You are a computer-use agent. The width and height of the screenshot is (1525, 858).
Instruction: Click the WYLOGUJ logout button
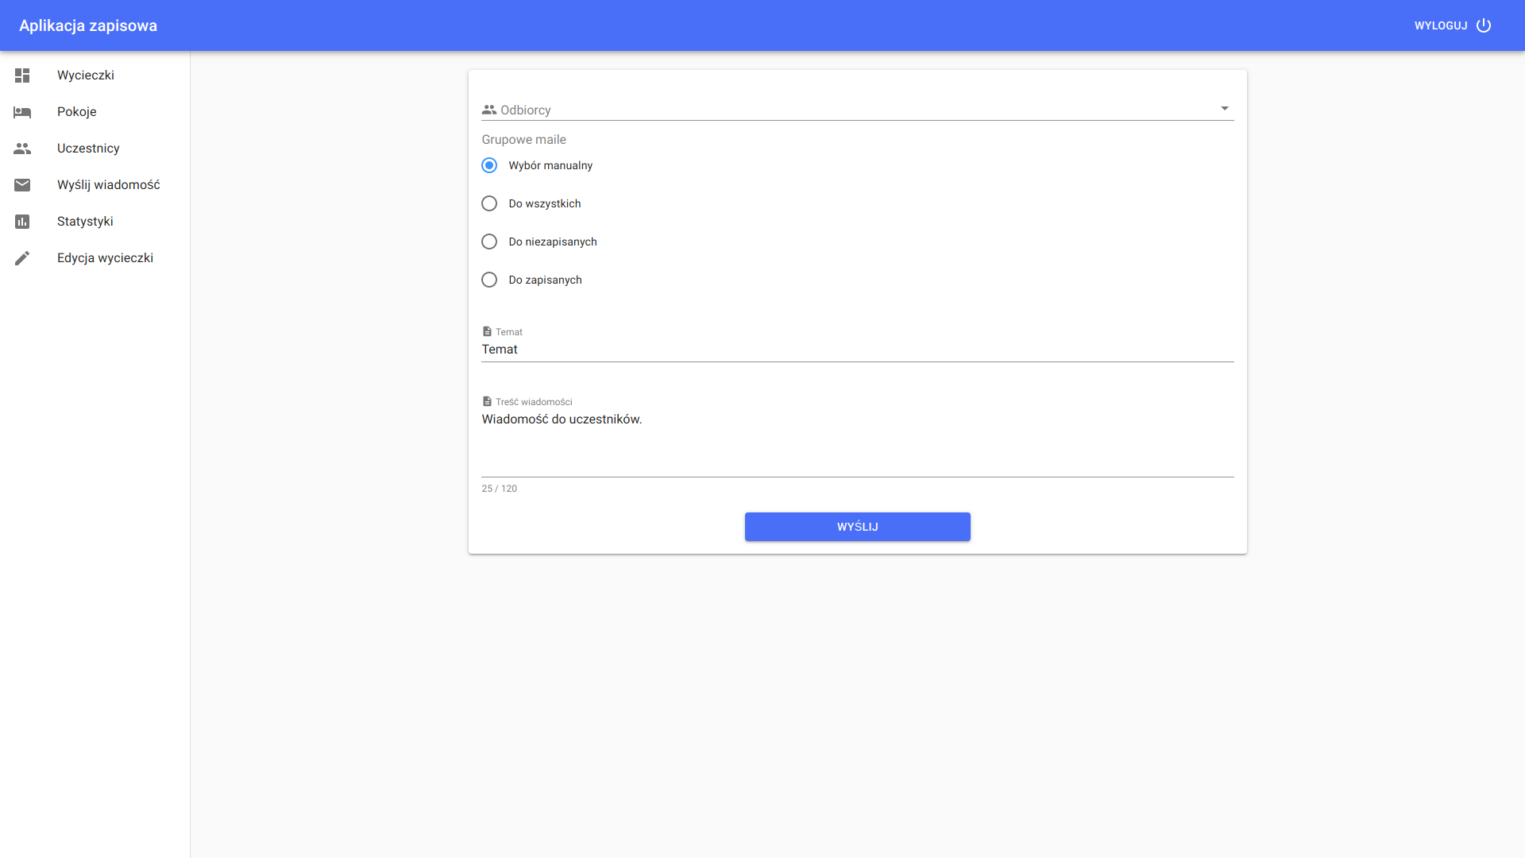1441,25
